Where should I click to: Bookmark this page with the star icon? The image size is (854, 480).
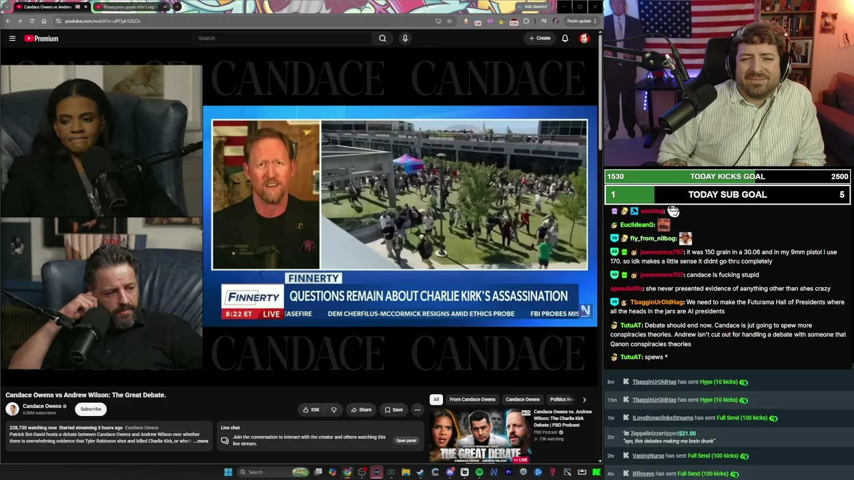[449, 21]
